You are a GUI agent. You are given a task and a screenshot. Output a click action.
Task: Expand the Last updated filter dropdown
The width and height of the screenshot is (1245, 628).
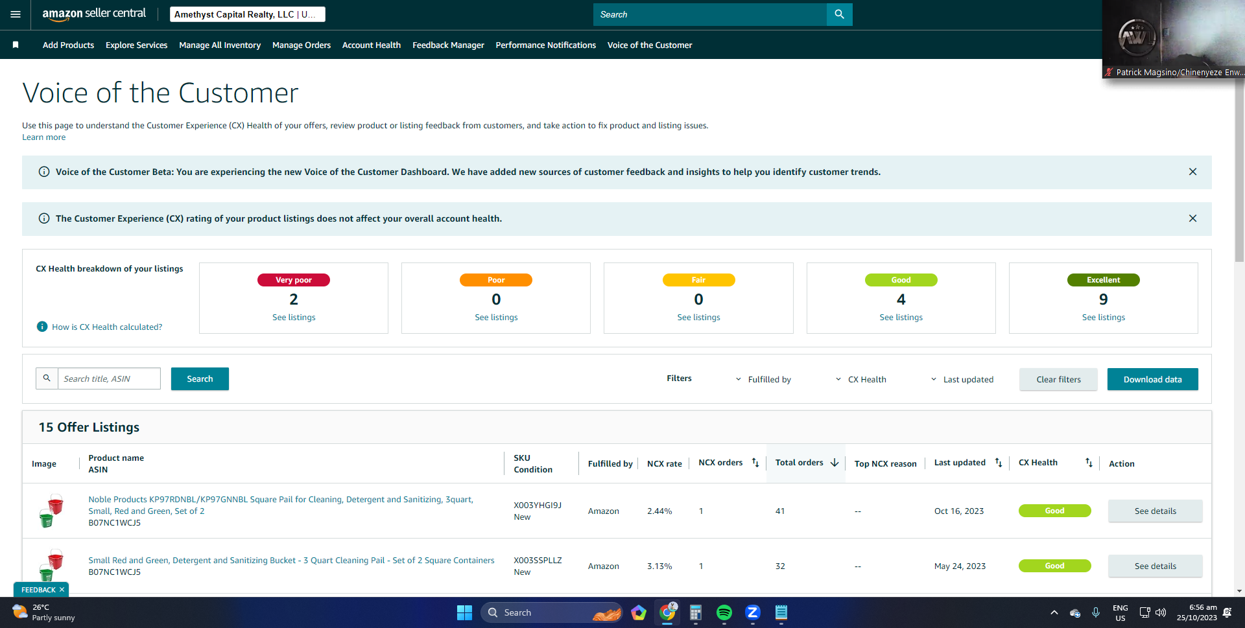click(962, 380)
